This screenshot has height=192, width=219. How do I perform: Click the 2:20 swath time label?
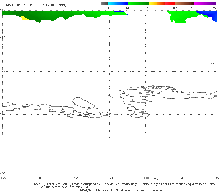157,179
